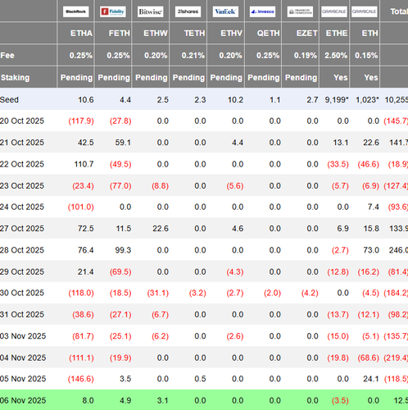Click the (3.2) TETH value
Viewport: 408px width, 410px height.
click(x=197, y=293)
